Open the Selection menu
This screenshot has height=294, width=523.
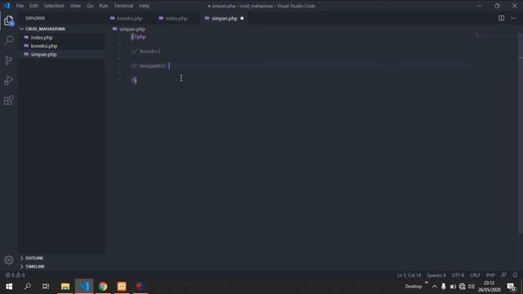(54, 6)
